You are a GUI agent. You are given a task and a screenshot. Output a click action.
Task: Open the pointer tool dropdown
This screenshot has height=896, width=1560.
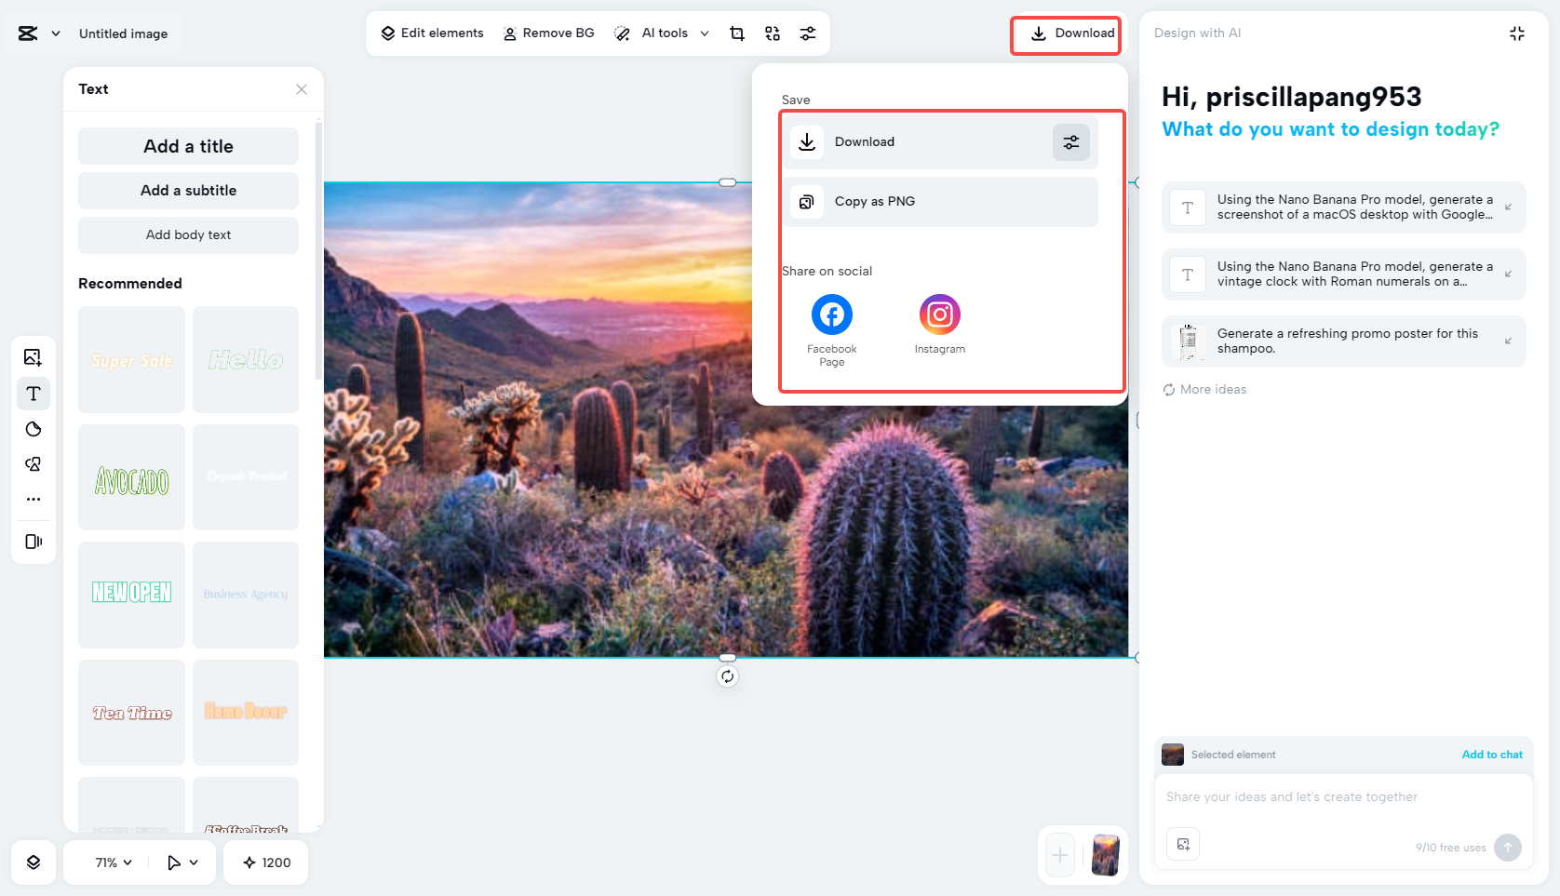(x=182, y=863)
